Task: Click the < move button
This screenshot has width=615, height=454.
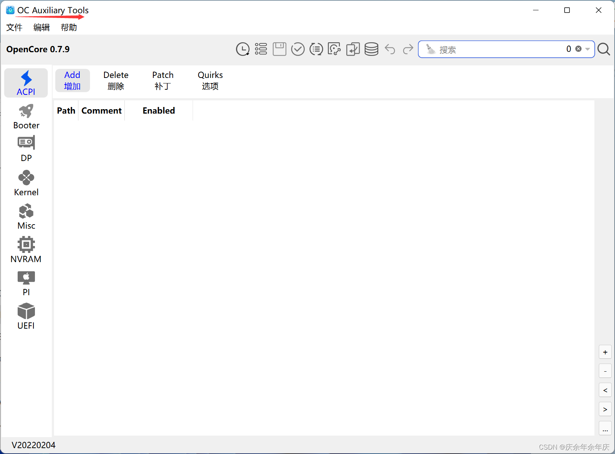Action: coord(605,390)
